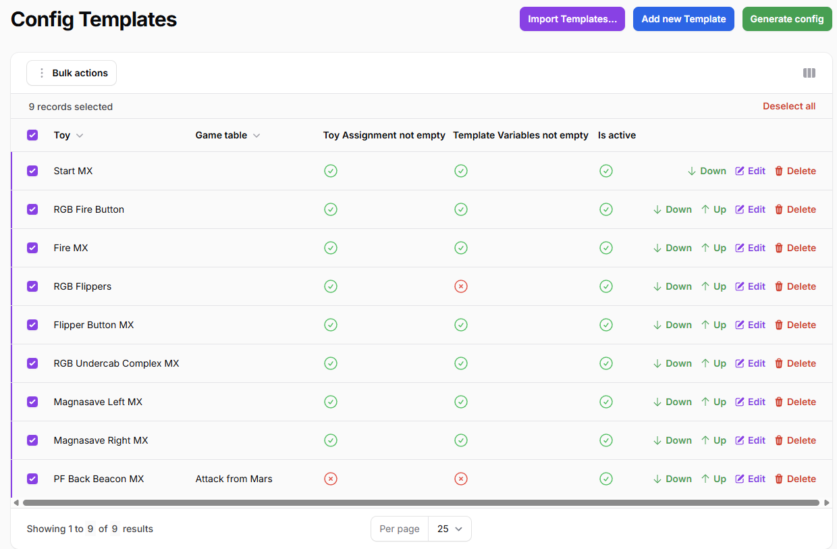
Task: Open the Bulk actions menu
Action: [x=72, y=73]
